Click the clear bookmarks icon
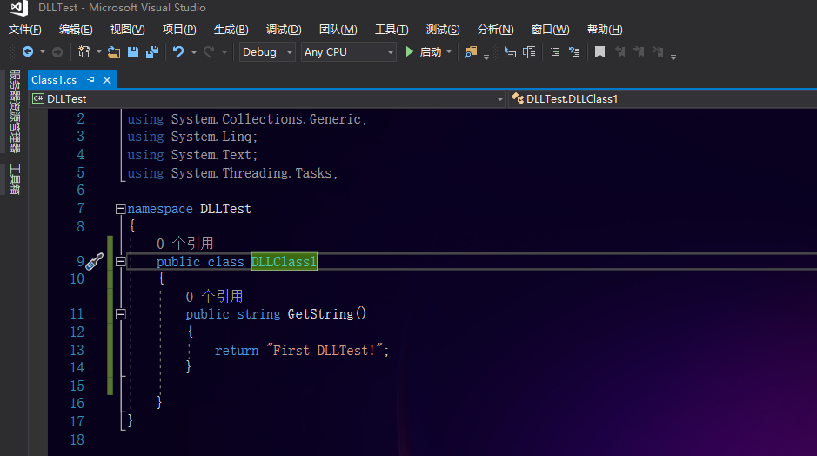The height and width of the screenshot is (456, 817). coord(658,51)
